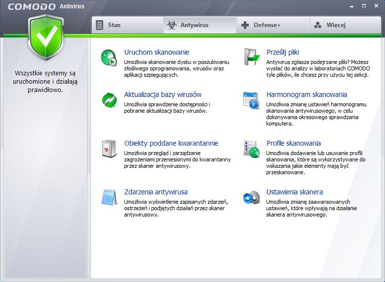385x282 pixels.
Task: Open Aktualizacja bazy wirusów
Action: click(163, 94)
